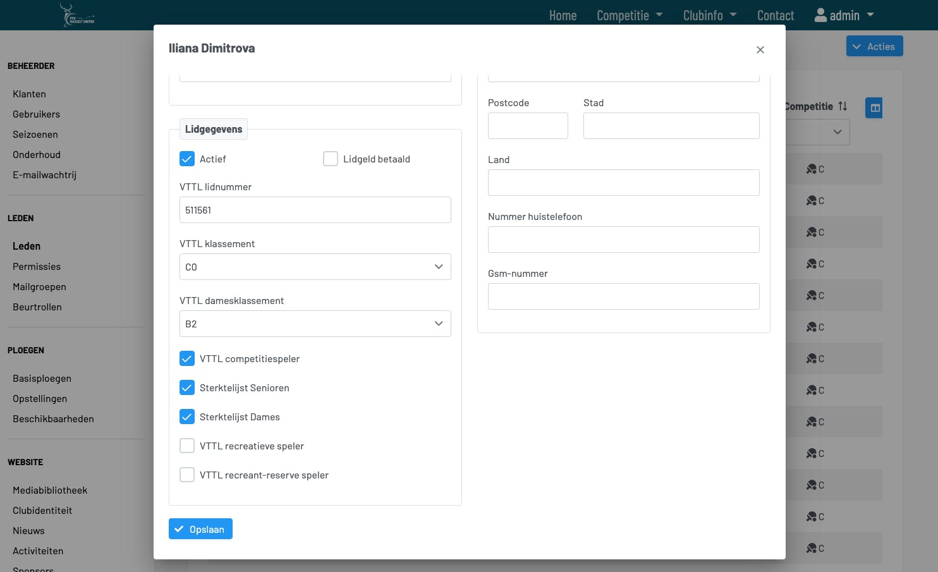This screenshot has height=572, width=938.
Task: Click the club logo in the navbar
Action: (x=77, y=15)
